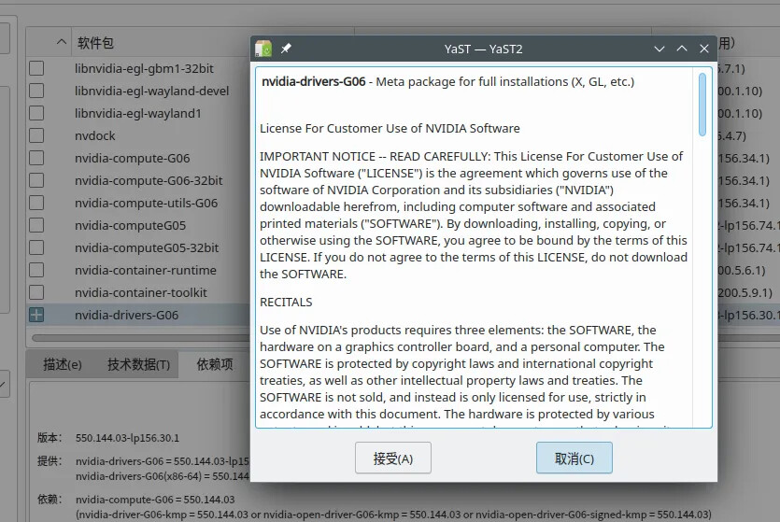This screenshot has width=780, height=522.
Task: Cancel the license dialog with 取消(C)
Action: (x=574, y=458)
